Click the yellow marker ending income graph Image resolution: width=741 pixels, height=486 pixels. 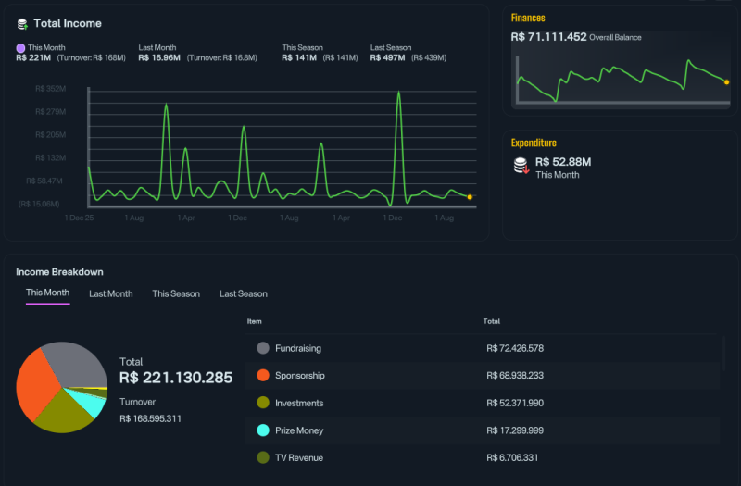(470, 197)
